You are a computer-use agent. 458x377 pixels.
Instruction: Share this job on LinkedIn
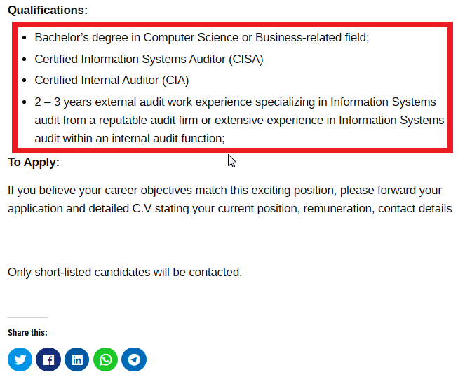77,359
